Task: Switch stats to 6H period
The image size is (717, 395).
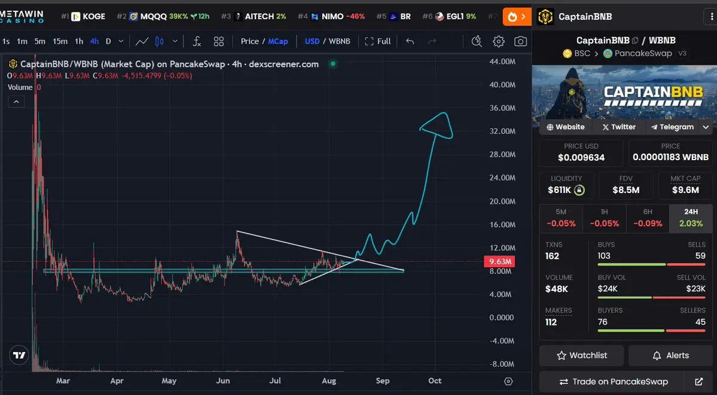Action: 648,218
